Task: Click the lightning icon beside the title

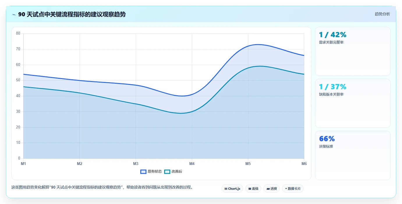Action: coord(14,15)
